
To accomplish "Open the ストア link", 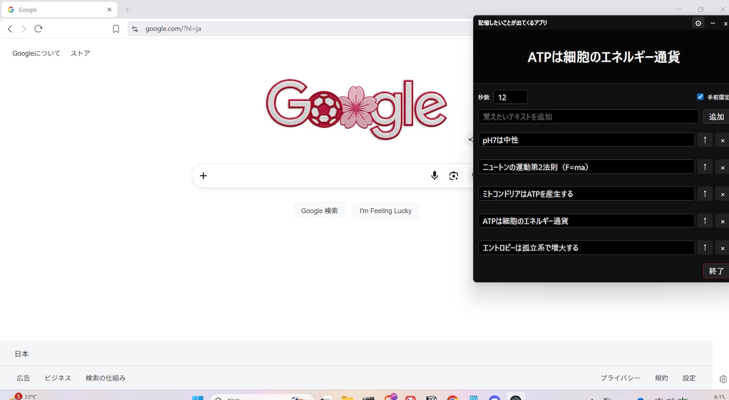I will [x=80, y=53].
